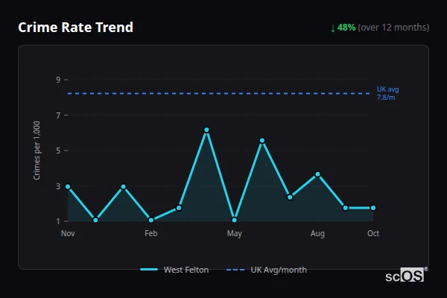Click the West Felton cyan legend line
The image size is (447, 298).
[x=149, y=270]
